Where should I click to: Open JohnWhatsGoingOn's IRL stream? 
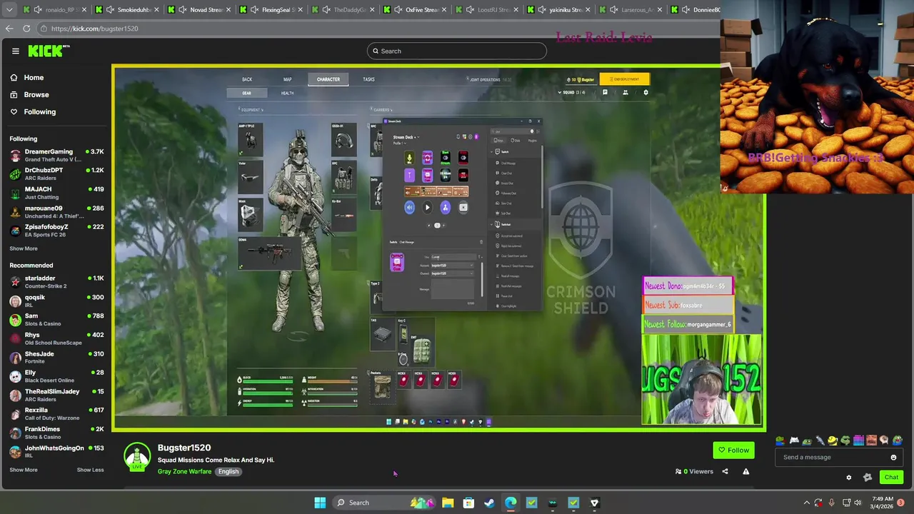(57, 451)
